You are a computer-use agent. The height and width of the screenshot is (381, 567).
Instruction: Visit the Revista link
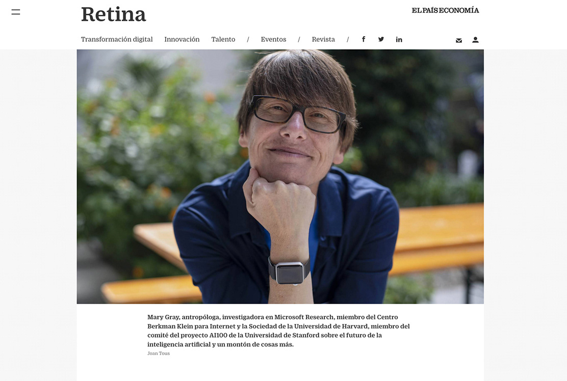pos(323,39)
